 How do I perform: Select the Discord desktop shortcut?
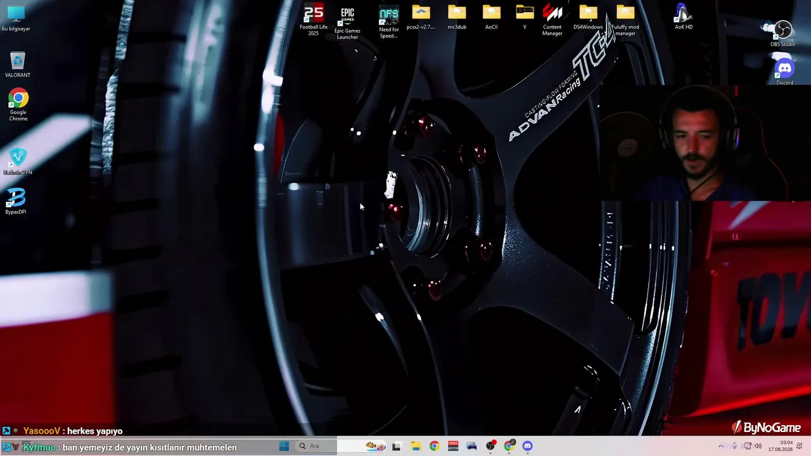pos(784,72)
